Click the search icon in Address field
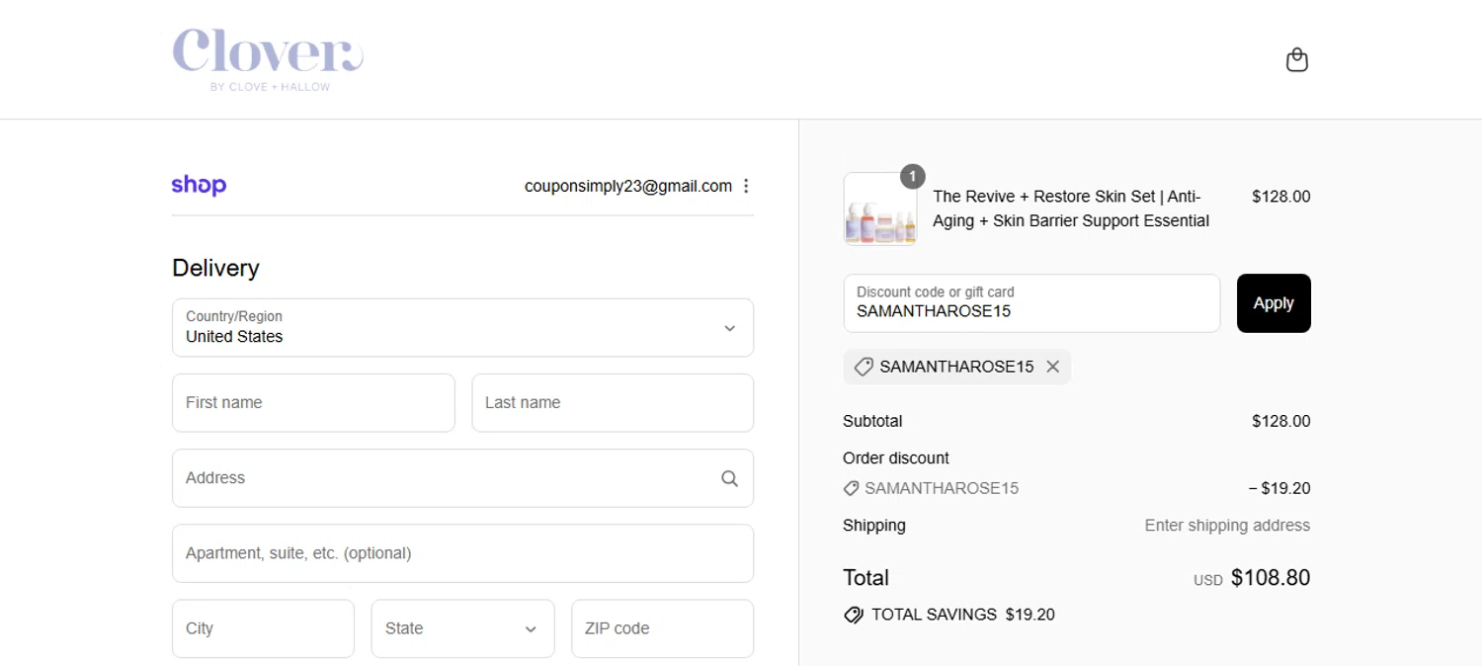The height and width of the screenshot is (666, 1482). pos(729,478)
